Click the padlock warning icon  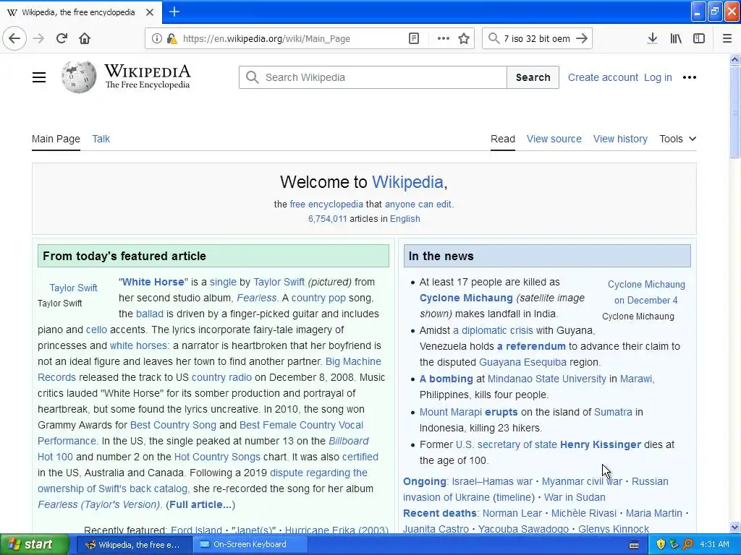pos(172,39)
